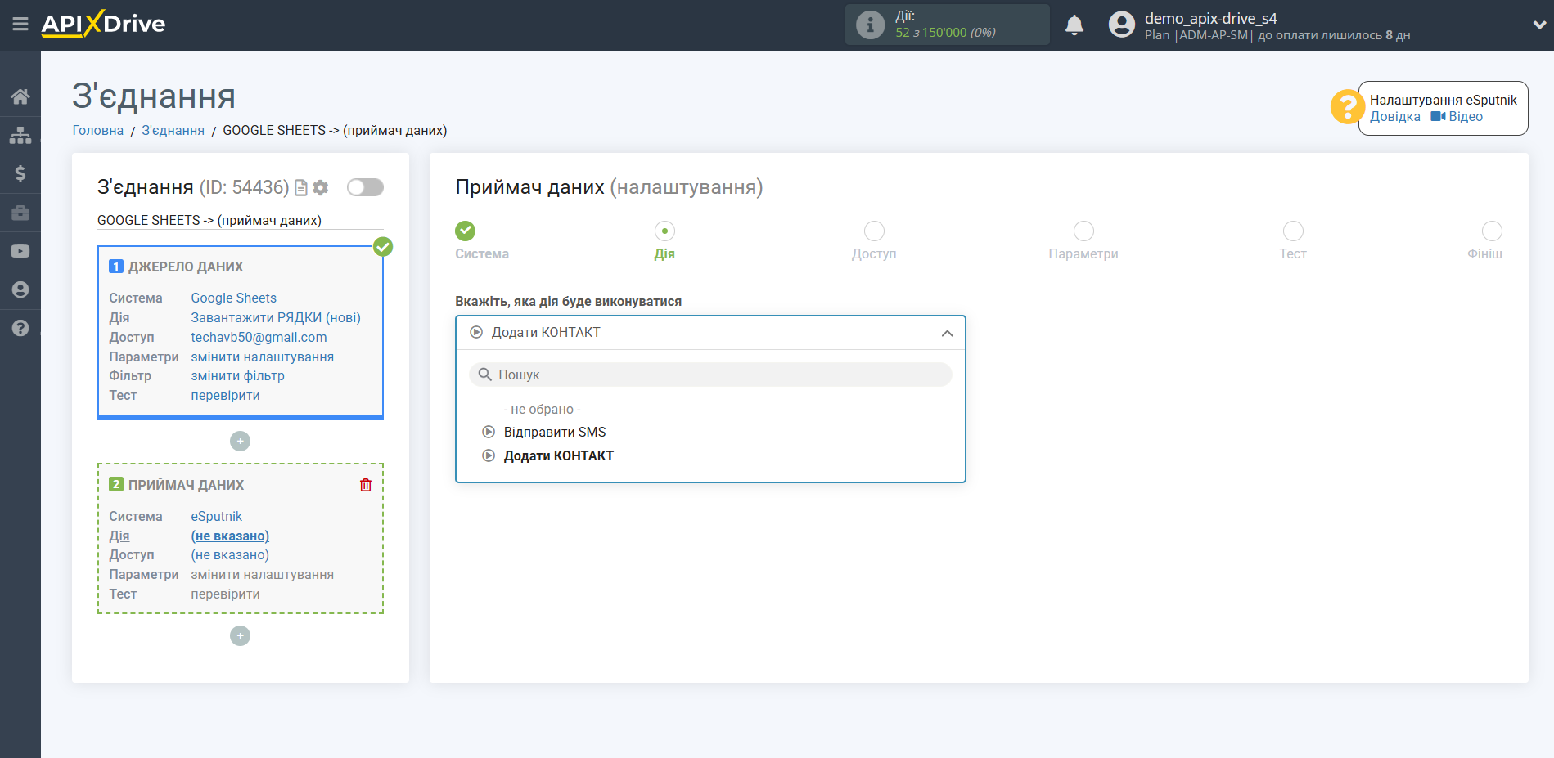Click the play icon next to 'Відправити SMS'
This screenshot has height=758, width=1554.
tap(489, 432)
